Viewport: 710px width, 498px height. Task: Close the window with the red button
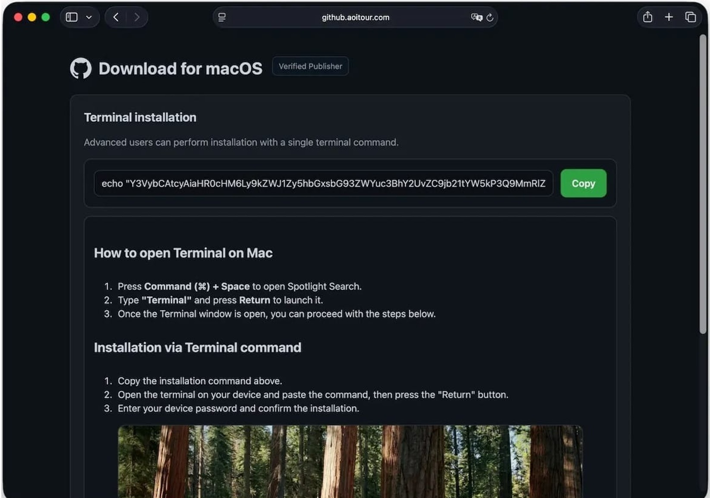pyautogui.click(x=18, y=17)
